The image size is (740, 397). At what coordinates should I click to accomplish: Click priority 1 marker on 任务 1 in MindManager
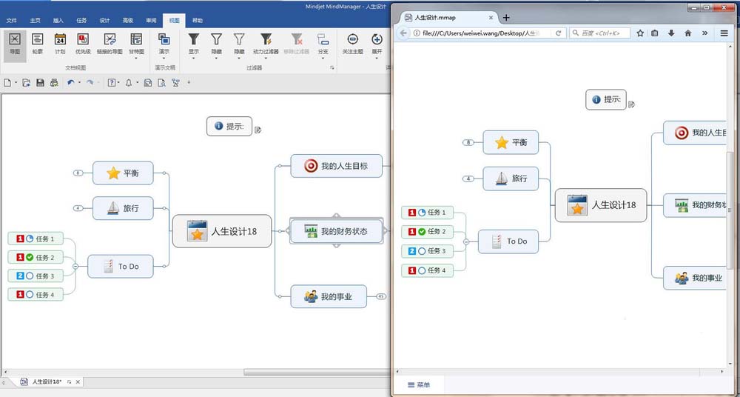(20, 238)
